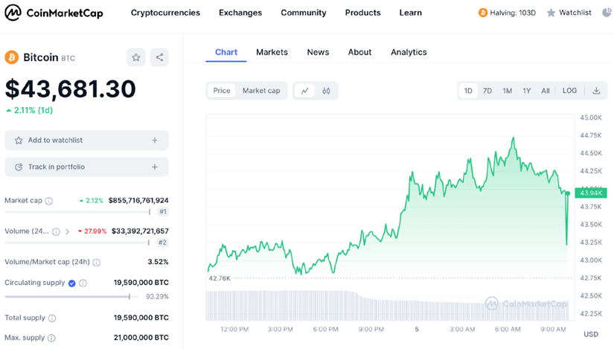Select the 1M time range

tap(507, 91)
